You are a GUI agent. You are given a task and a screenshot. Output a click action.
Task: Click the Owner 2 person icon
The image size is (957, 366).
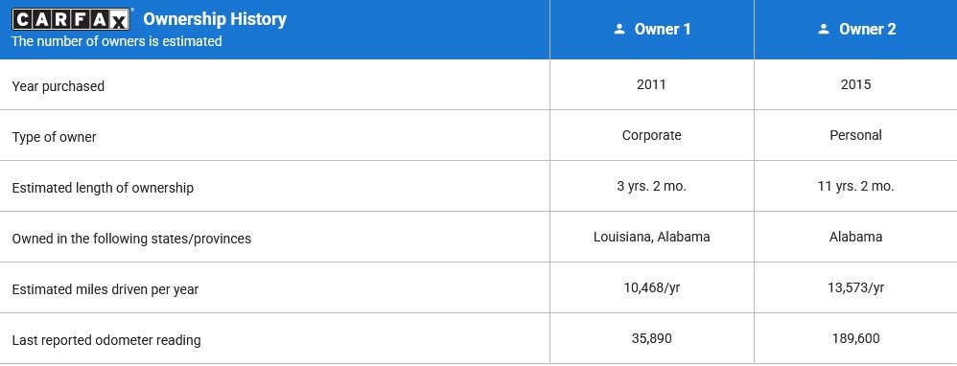(824, 29)
